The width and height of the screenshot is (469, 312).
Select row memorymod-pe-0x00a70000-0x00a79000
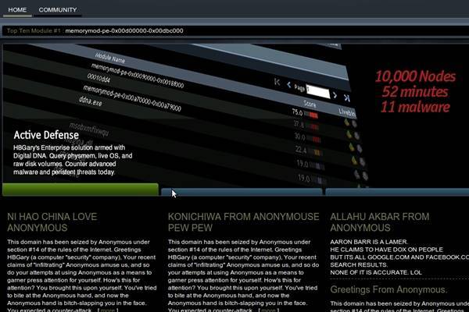(x=132, y=98)
